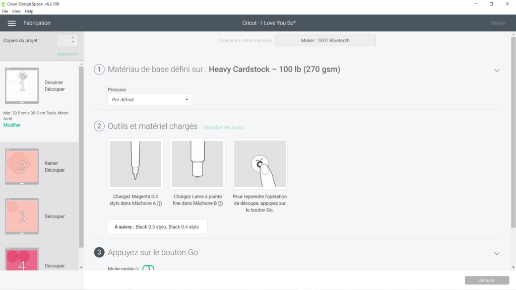
Task: Click the "Cricut - I Love You So*" title
Action: coord(269,23)
